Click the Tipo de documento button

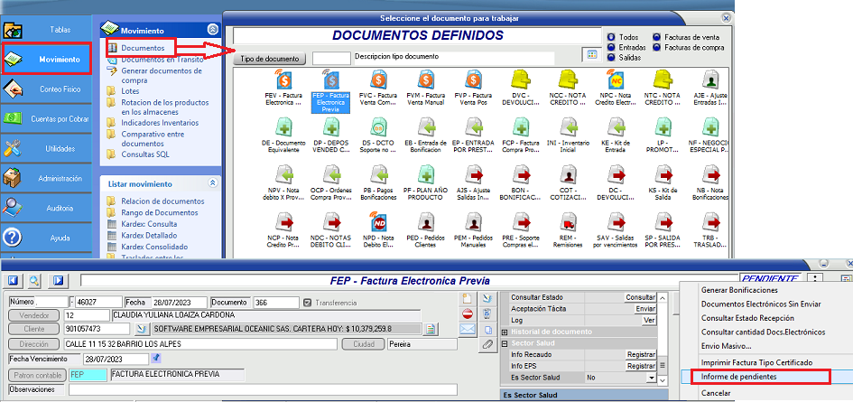coord(269,59)
